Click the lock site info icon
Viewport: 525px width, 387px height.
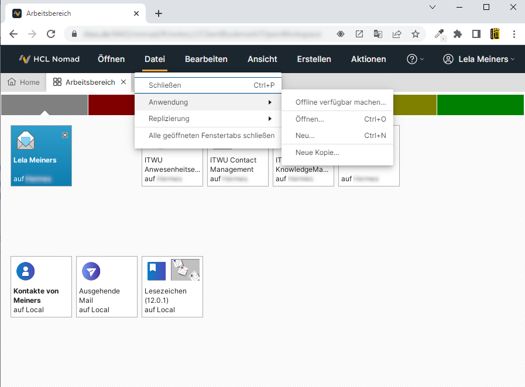74,34
